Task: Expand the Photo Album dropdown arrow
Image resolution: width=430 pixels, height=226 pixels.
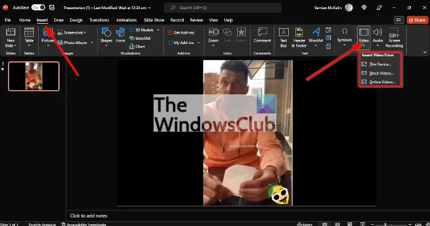Action: pyautogui.click(x=92, y=43)
